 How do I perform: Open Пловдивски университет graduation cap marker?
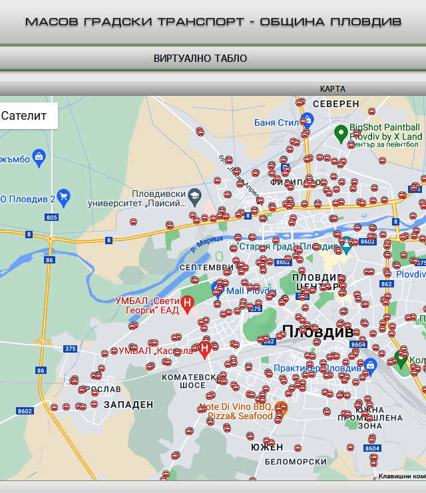click(195, 199)
